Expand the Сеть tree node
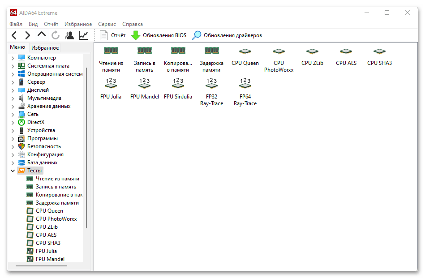 (x=13, y=114)
